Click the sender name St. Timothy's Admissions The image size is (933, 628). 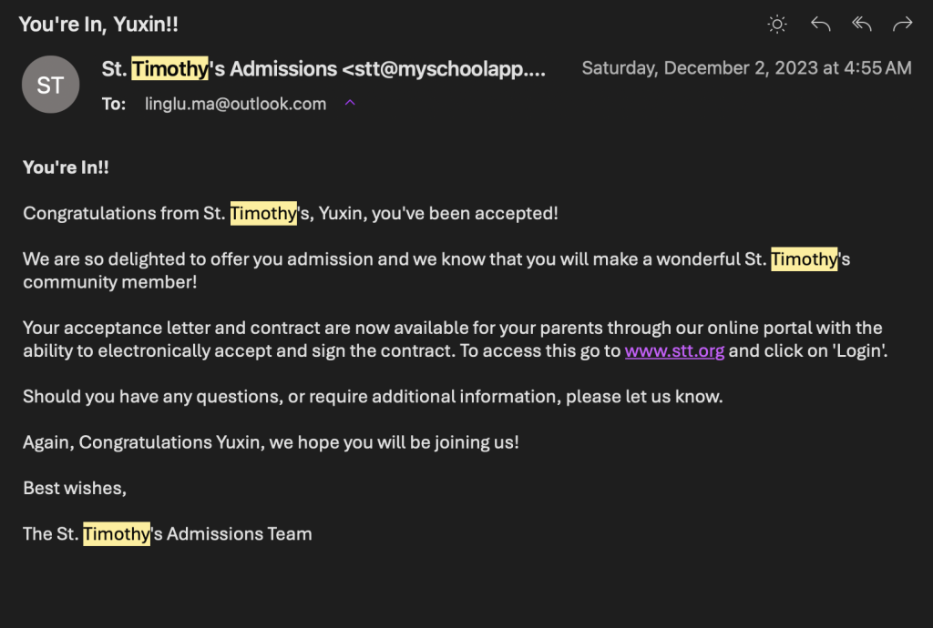[x=220, y=69]
